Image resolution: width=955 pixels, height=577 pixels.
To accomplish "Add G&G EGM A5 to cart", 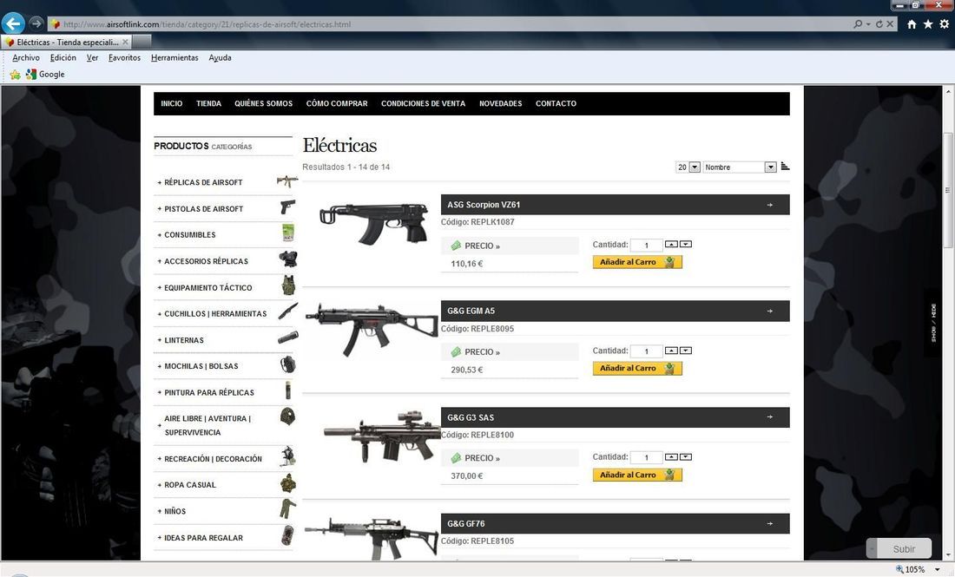I will pos(637,368).
